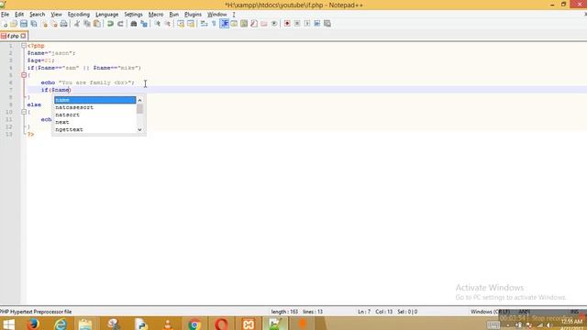Select the if.php document tab
The width and height of the screenshot is (587, 330).
tap(13, 36)
